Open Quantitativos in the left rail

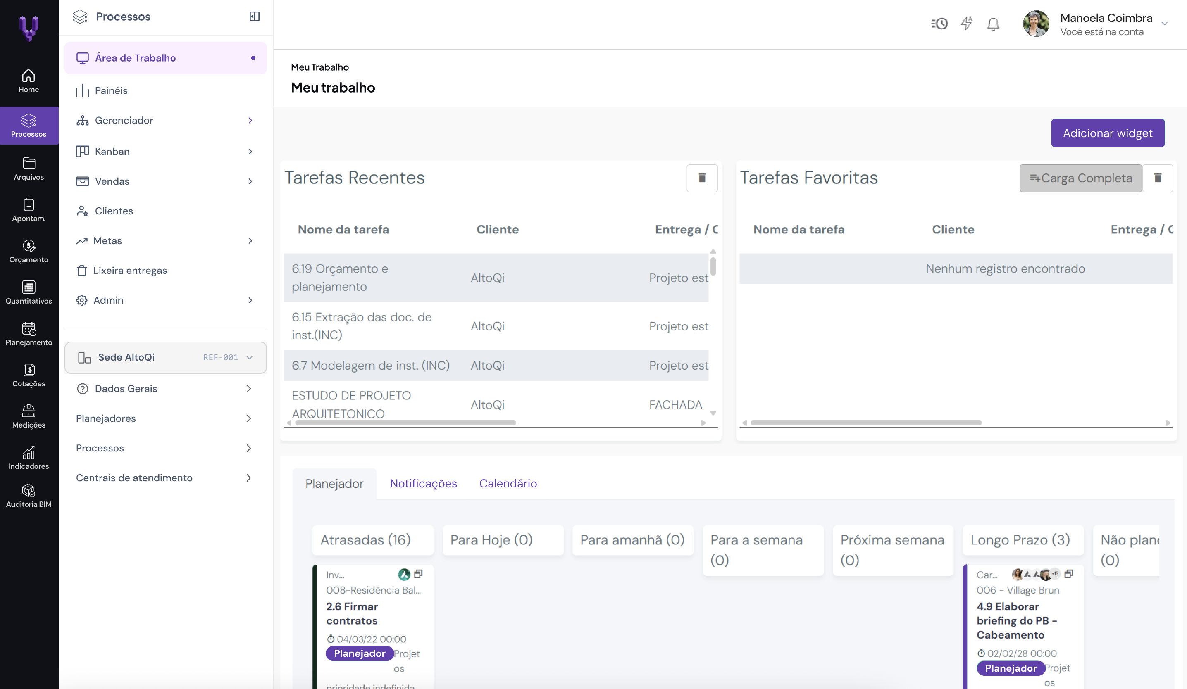[x=29, y=293]
